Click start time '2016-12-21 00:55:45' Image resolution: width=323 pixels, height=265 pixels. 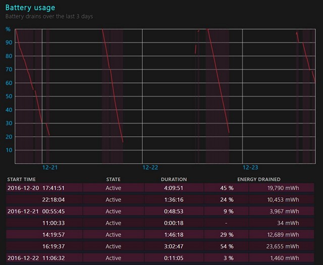(36, 211)
